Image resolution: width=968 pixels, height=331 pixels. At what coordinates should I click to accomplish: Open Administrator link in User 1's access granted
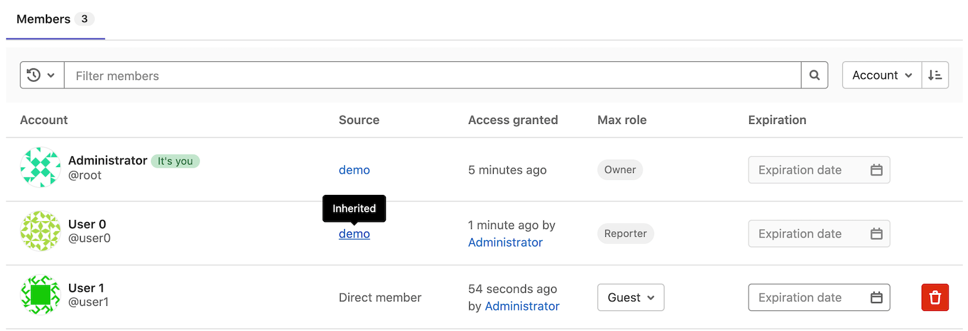[x=522, y=306]
